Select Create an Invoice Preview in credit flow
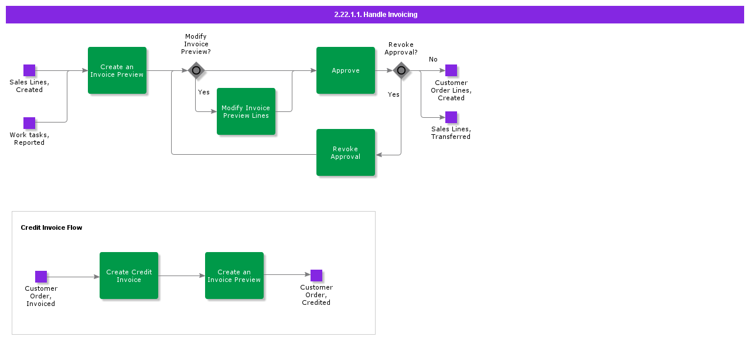Screen dimensions: 750x340 click(234, 276)
